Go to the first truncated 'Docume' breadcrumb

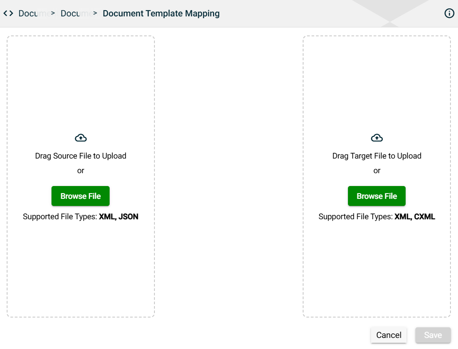tap(33, 13)
